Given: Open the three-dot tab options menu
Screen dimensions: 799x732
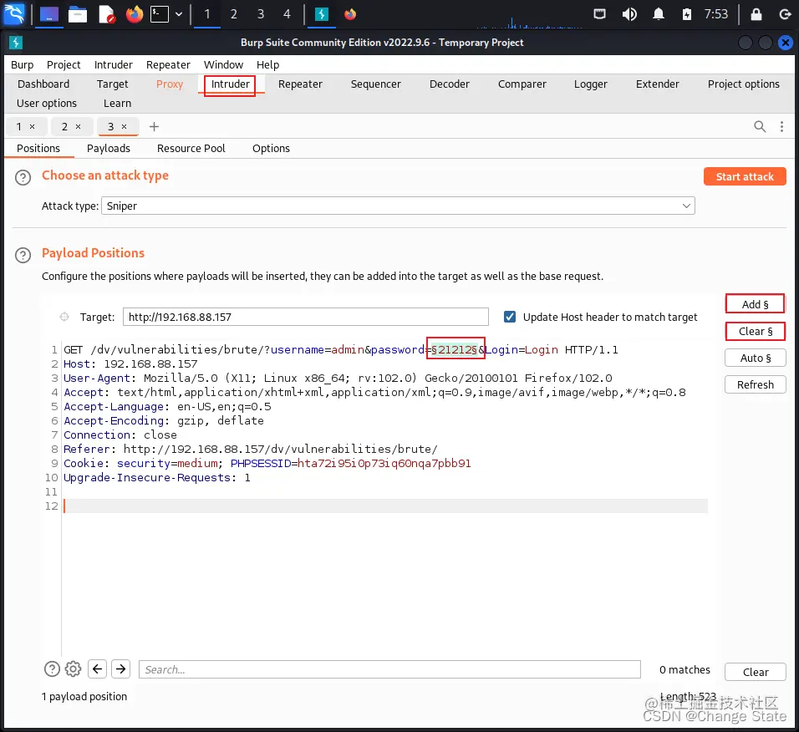Looking at the screenshot, I should pos(781,126).
